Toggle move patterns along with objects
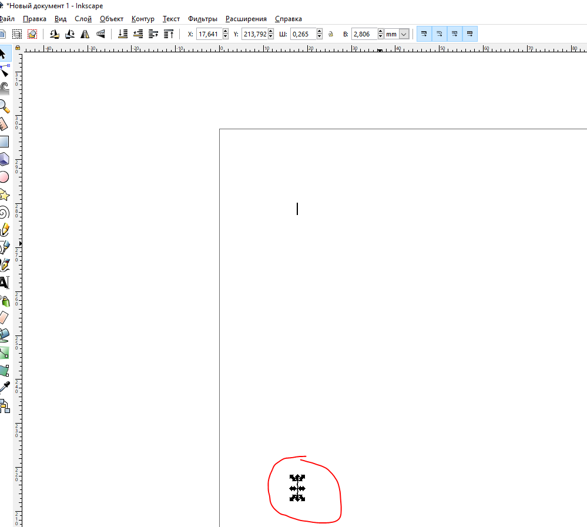The image size is (587, 527). coord(470,33)
